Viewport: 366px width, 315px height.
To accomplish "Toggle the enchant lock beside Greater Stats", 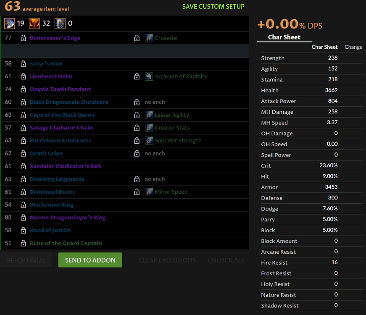I will (137, 128).
